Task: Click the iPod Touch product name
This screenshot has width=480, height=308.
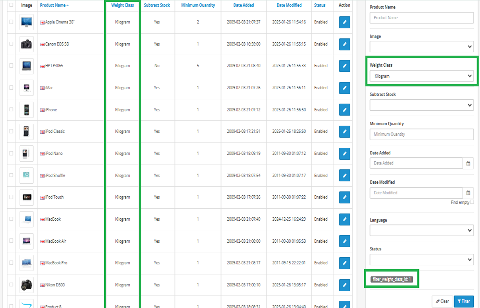Action: pyautogui.click(x=54, y=197)
